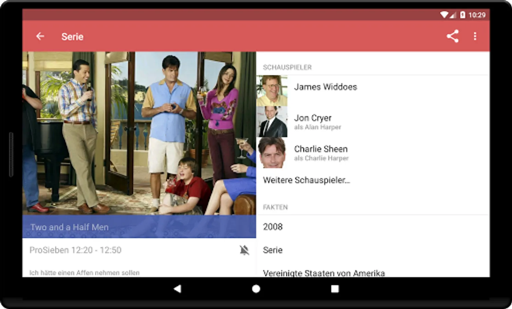
Task: Tap the battery status bar icon
Action: [x=463, y=14]
